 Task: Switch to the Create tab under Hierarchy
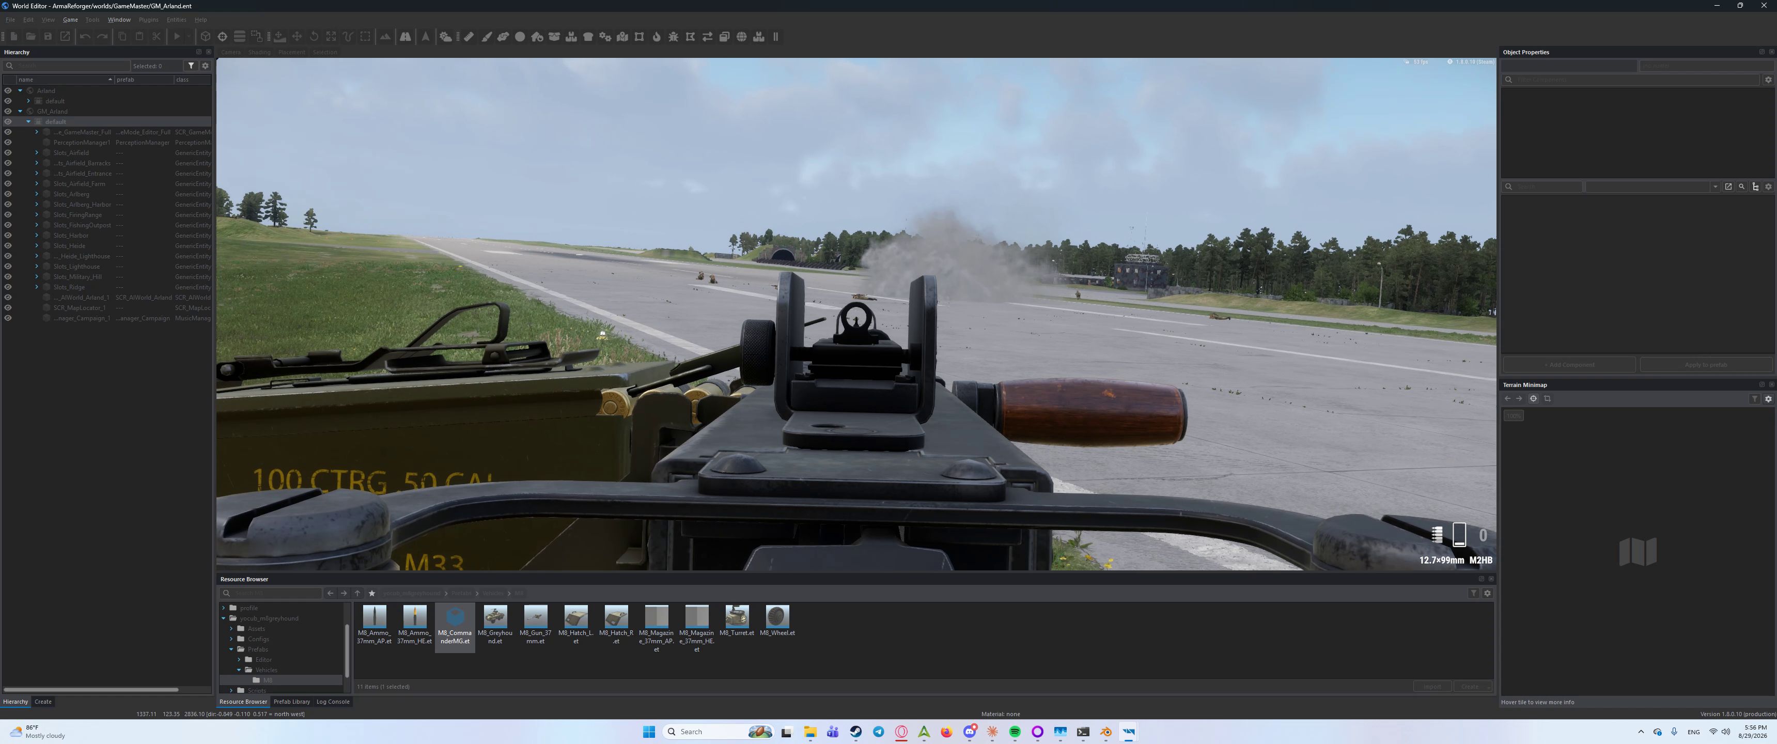click(43, 701)
